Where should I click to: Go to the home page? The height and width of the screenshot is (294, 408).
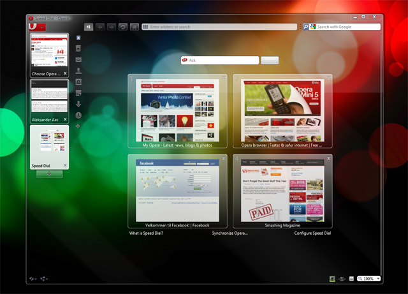point(135,27)
